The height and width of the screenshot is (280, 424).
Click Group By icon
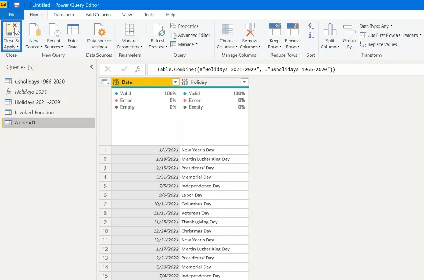[x=349, y=30]
